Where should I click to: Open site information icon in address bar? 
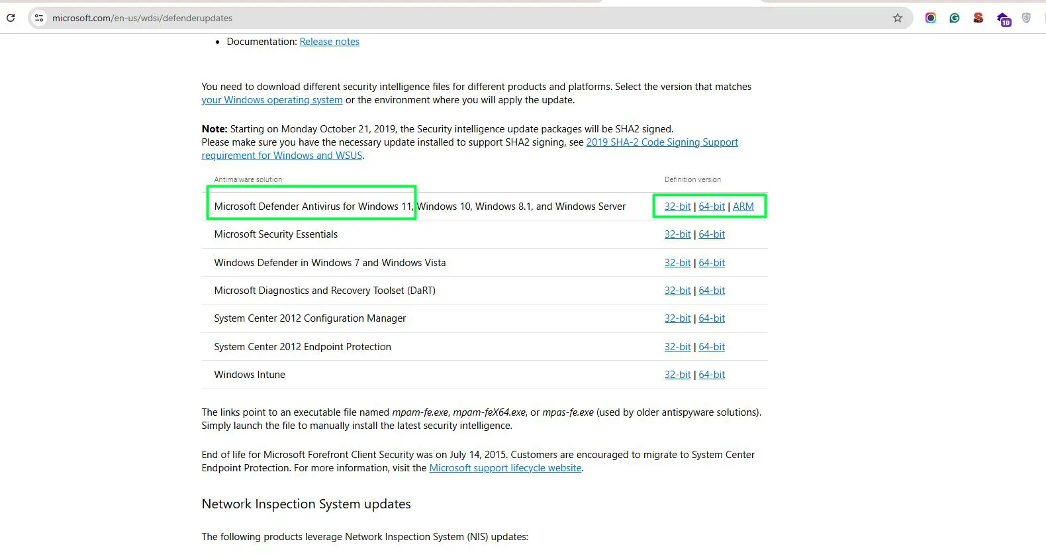(39, 18)
